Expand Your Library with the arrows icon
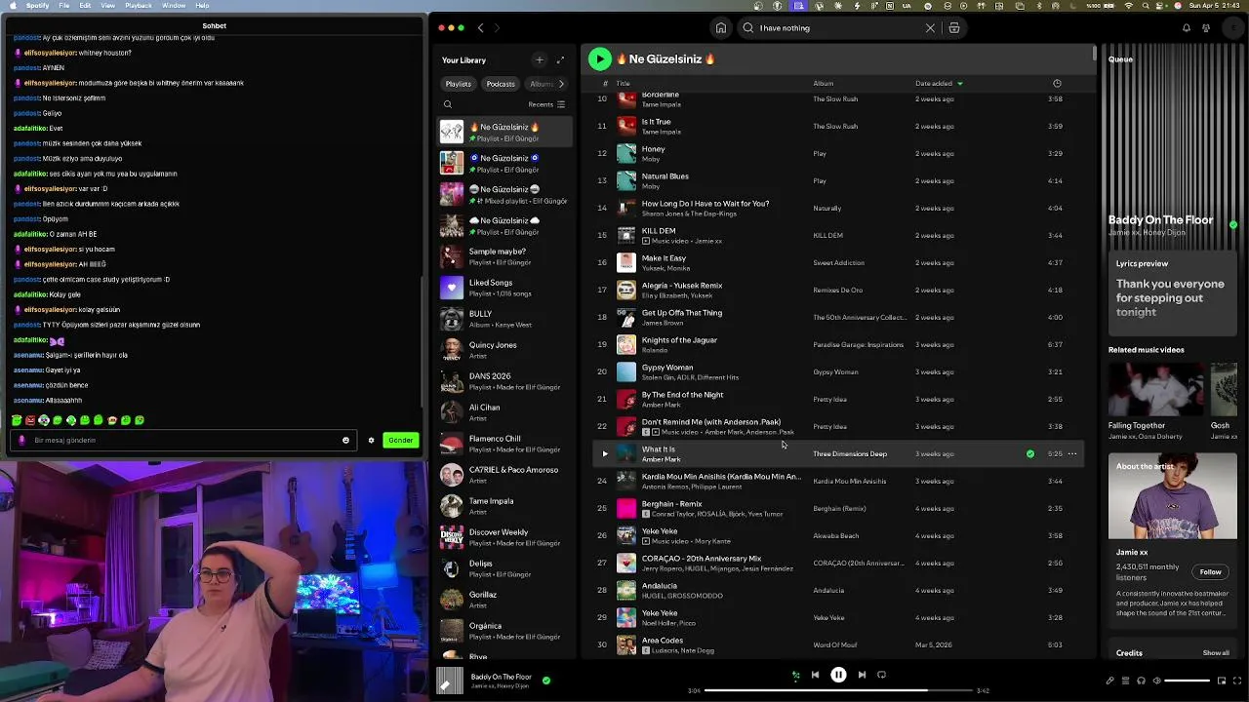 (x=560, y=60)
